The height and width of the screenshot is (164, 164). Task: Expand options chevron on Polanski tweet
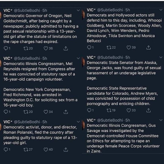(x=78, y=122)
